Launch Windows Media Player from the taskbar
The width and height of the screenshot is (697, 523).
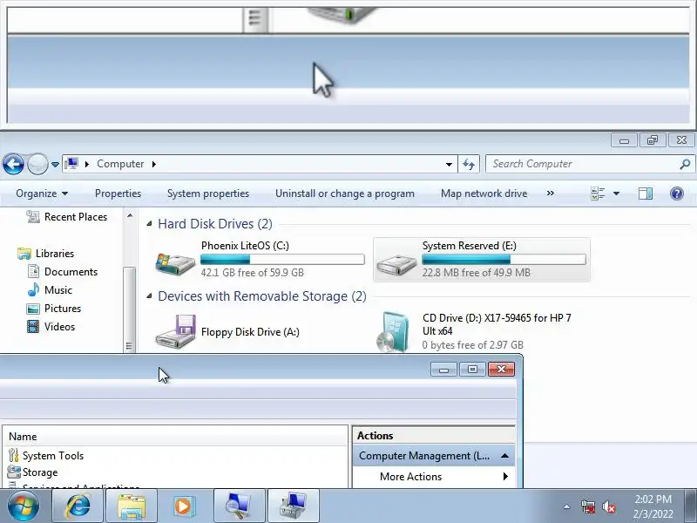(x=184, y=506)
